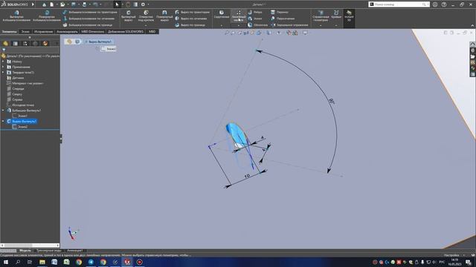The height and width of the screenshot is (267, 476).
Task: Select the Extruded Cut tool
Action: click(x=129, y=16)
